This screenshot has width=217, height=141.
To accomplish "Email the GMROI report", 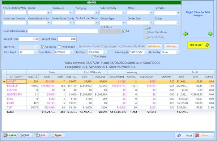I will [58, 135].
